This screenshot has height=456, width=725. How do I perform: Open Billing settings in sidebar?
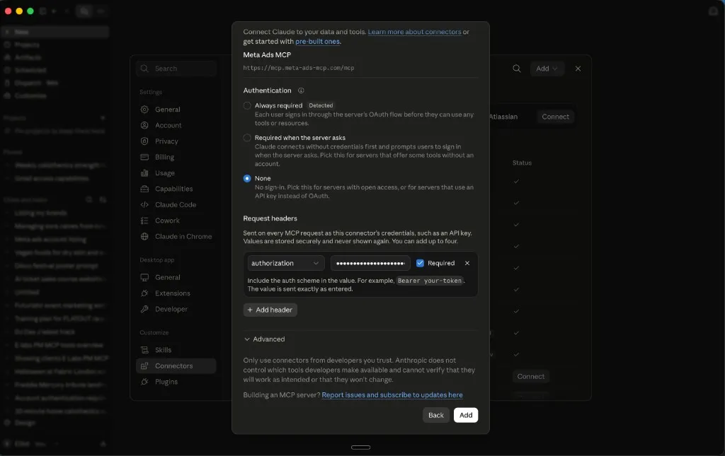click(176, 158)
